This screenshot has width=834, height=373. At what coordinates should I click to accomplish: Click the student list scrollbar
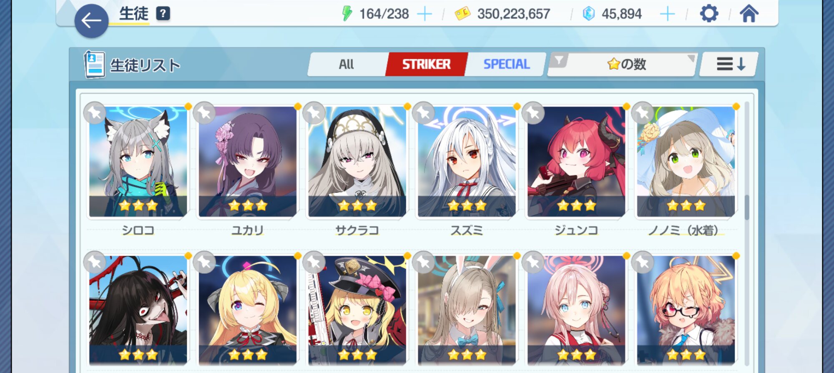click(746, 207)
